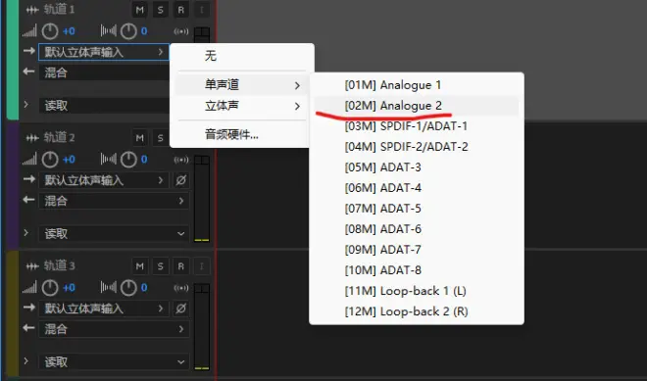Solo Track 3 with its S button
The width and height of the screenshot is (647, 381).
(160, 266)
